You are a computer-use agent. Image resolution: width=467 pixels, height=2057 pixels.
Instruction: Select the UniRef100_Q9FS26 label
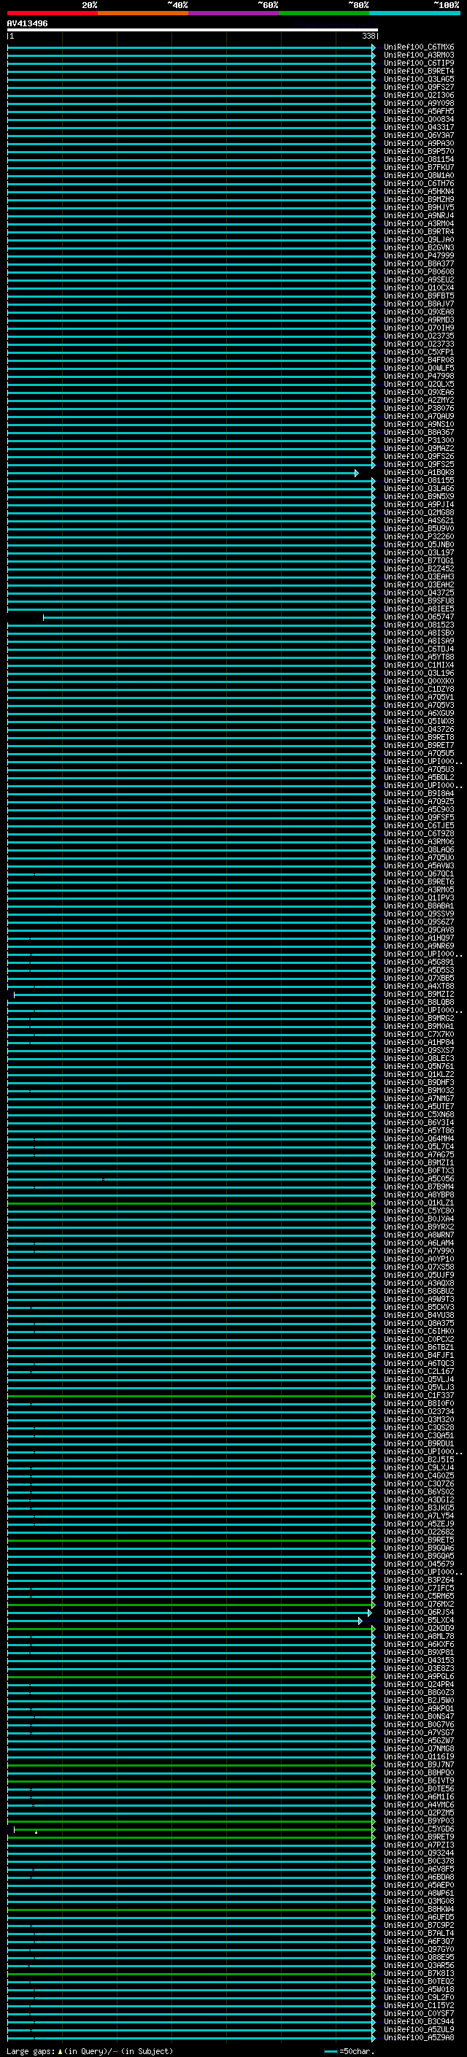(419, 457)
